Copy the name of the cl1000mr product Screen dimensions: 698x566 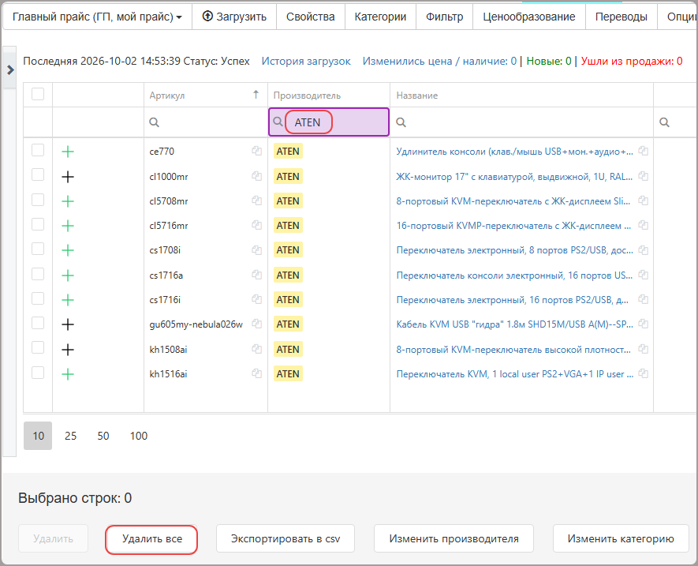click(643, 176)
